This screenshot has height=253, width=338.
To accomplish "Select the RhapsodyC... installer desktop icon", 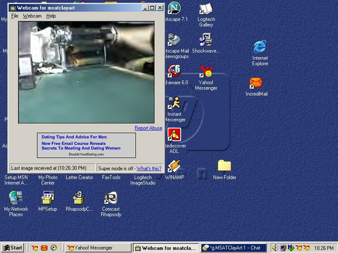I will 79,197.
